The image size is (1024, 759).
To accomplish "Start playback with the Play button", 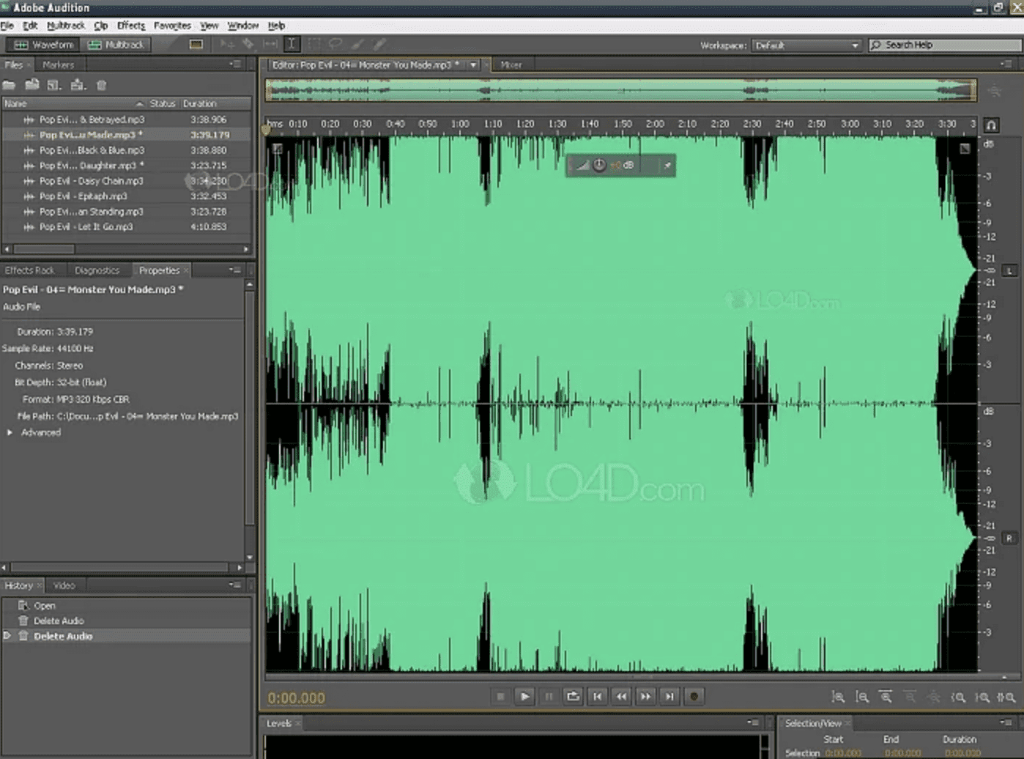I will coord(524,697).
